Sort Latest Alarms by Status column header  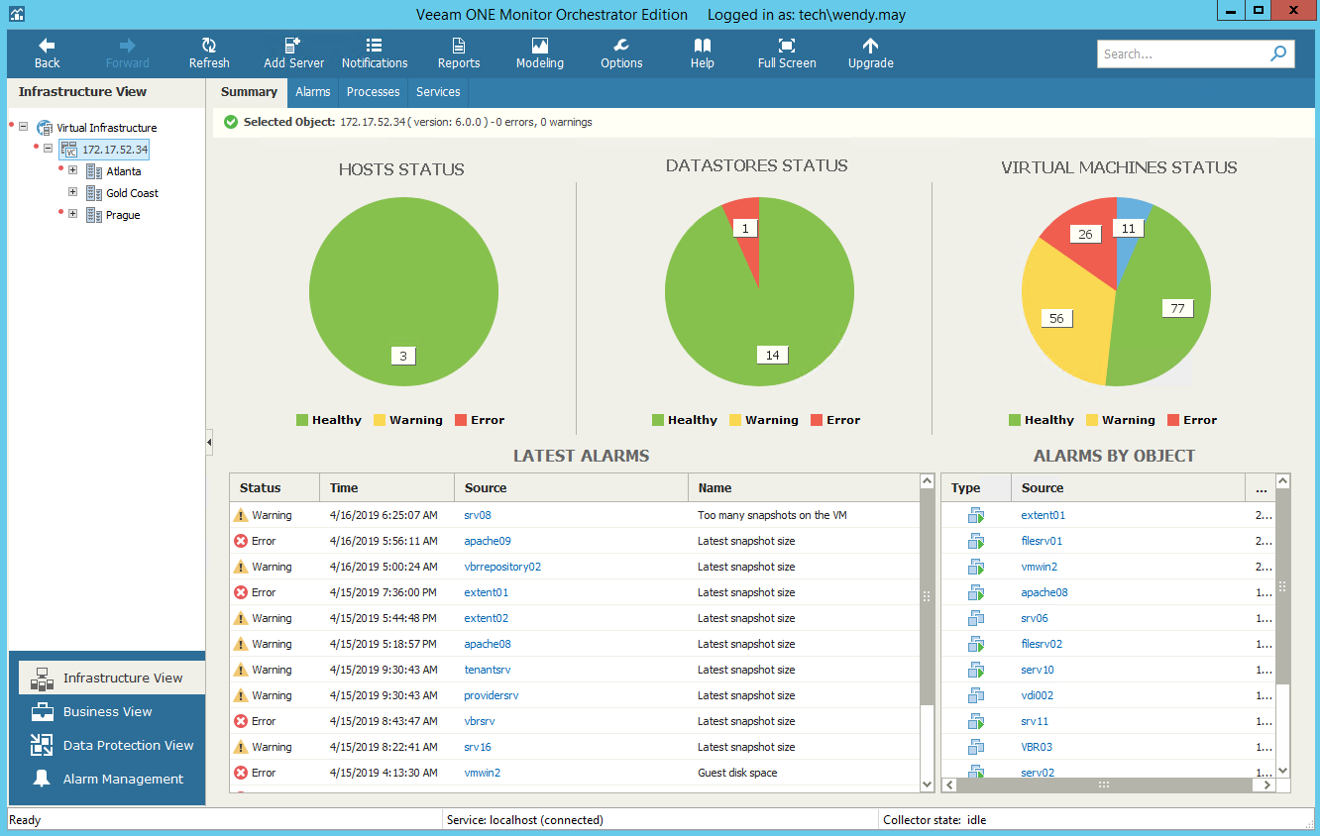(x=275, y=487)
